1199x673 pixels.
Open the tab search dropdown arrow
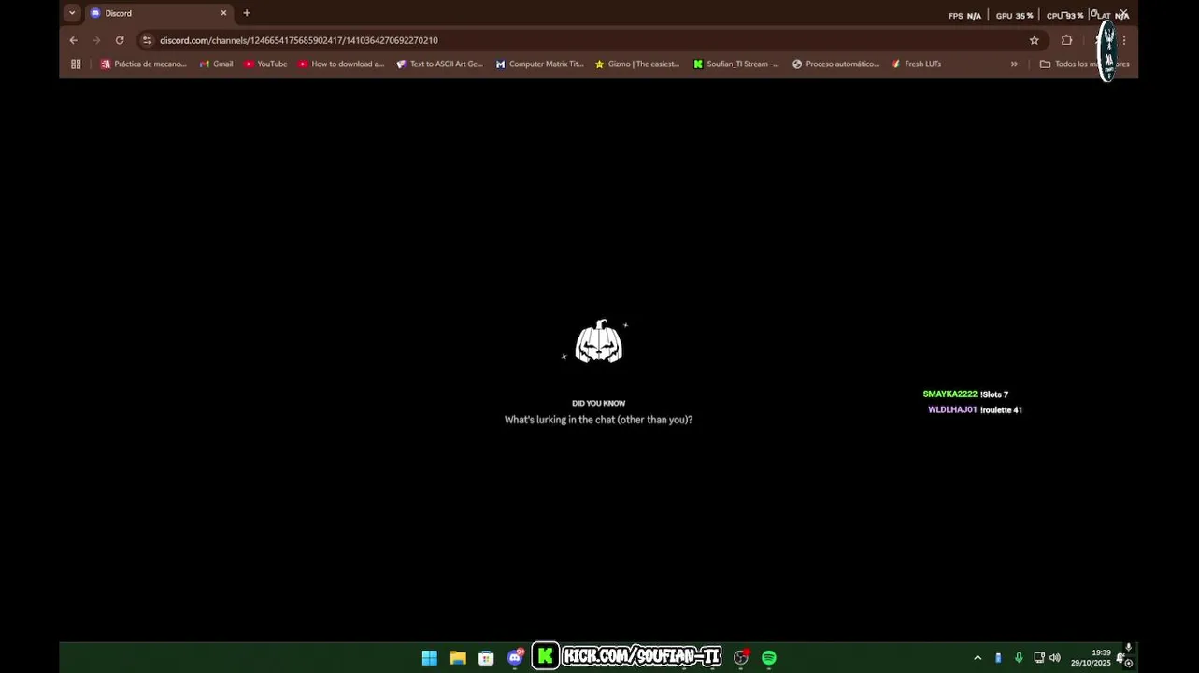tap(72, 13)
